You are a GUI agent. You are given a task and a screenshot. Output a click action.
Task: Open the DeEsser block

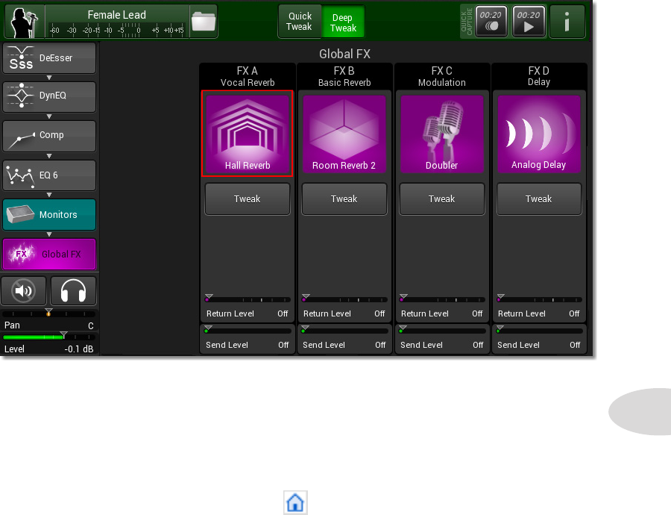point(49,57)
